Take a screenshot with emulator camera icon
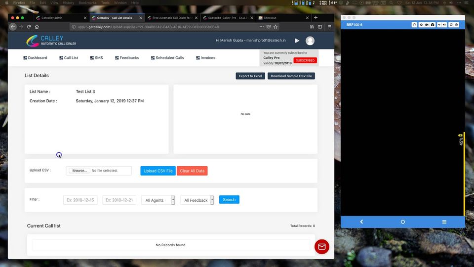Viewport: 474px width, 267px height. tap(433, 25)
